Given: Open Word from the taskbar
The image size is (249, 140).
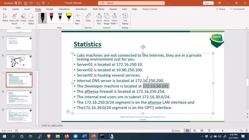Looking at the screenshot, I should pyautogui.click(x=84, y=136).
